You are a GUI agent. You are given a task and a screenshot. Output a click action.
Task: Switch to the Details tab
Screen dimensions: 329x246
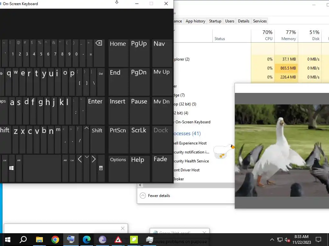click(x=244, y=21)
